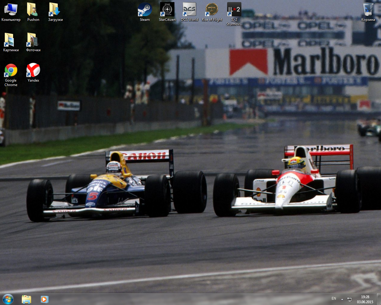Open the network status tray icon

pos(349,299)
